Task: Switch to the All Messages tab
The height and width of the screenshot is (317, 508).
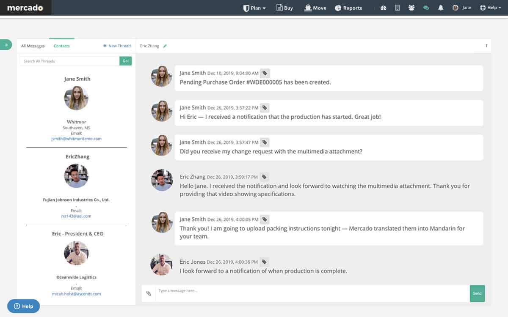Action: pyautogui.click(x=33, y=46)
